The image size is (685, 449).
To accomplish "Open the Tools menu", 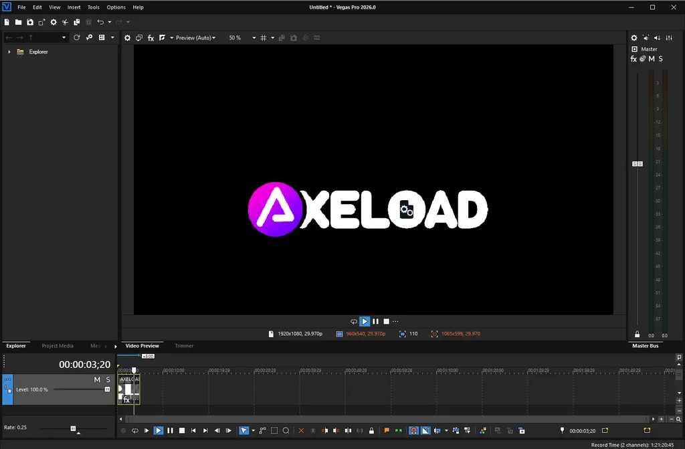I will click(x=93, y=7).
